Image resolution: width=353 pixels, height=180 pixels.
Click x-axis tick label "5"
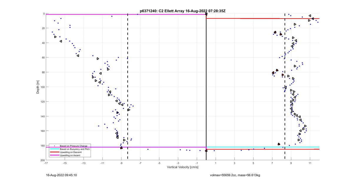[254, 163]
